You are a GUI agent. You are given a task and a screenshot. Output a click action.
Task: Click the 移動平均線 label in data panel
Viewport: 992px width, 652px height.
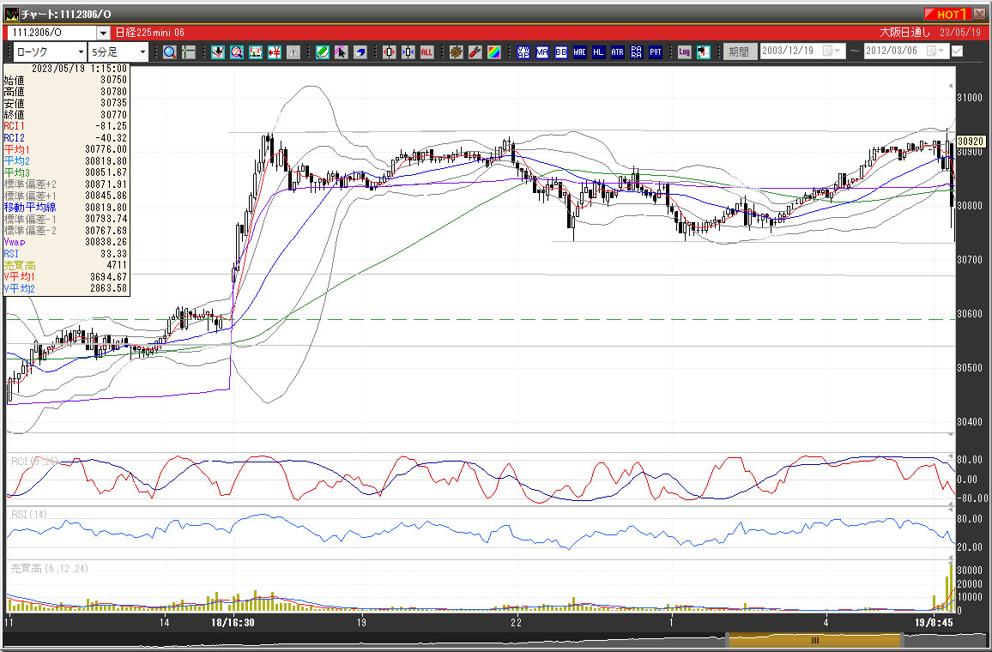(x=30, y=208)
